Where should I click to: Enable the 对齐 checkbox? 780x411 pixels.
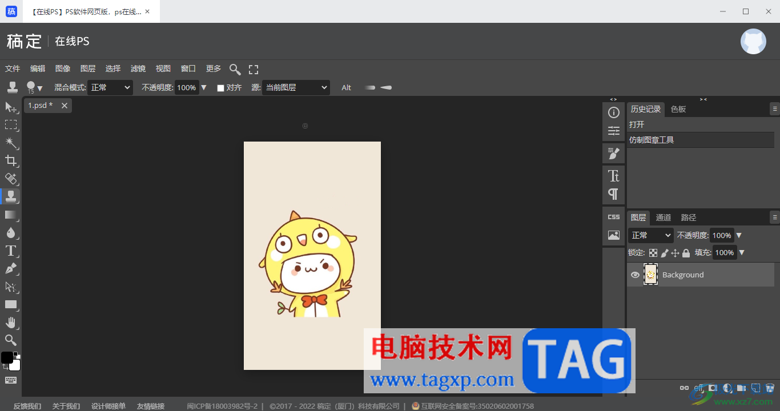pyautogui.click(x=220, y=88)
